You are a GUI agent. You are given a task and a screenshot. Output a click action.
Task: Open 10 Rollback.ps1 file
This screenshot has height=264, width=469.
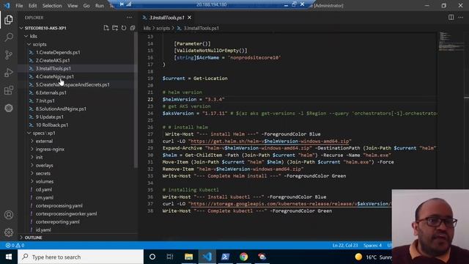(x=52, y=125)
